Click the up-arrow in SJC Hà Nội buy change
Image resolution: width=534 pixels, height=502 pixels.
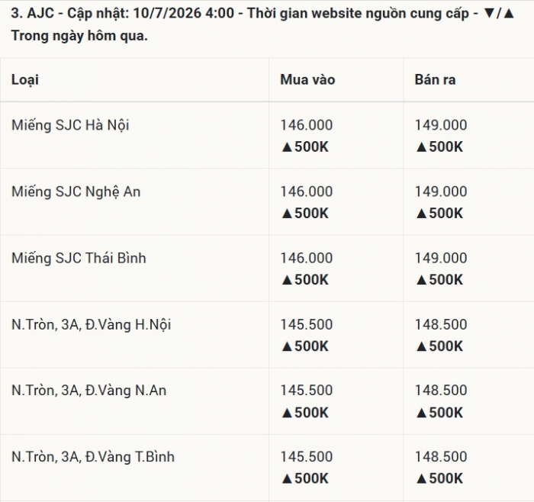click(287, 147)
